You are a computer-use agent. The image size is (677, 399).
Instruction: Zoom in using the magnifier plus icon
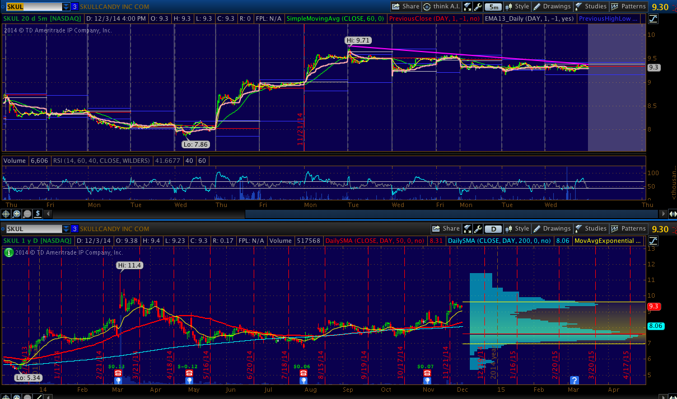pyautogui.click(x=17, y=213)
